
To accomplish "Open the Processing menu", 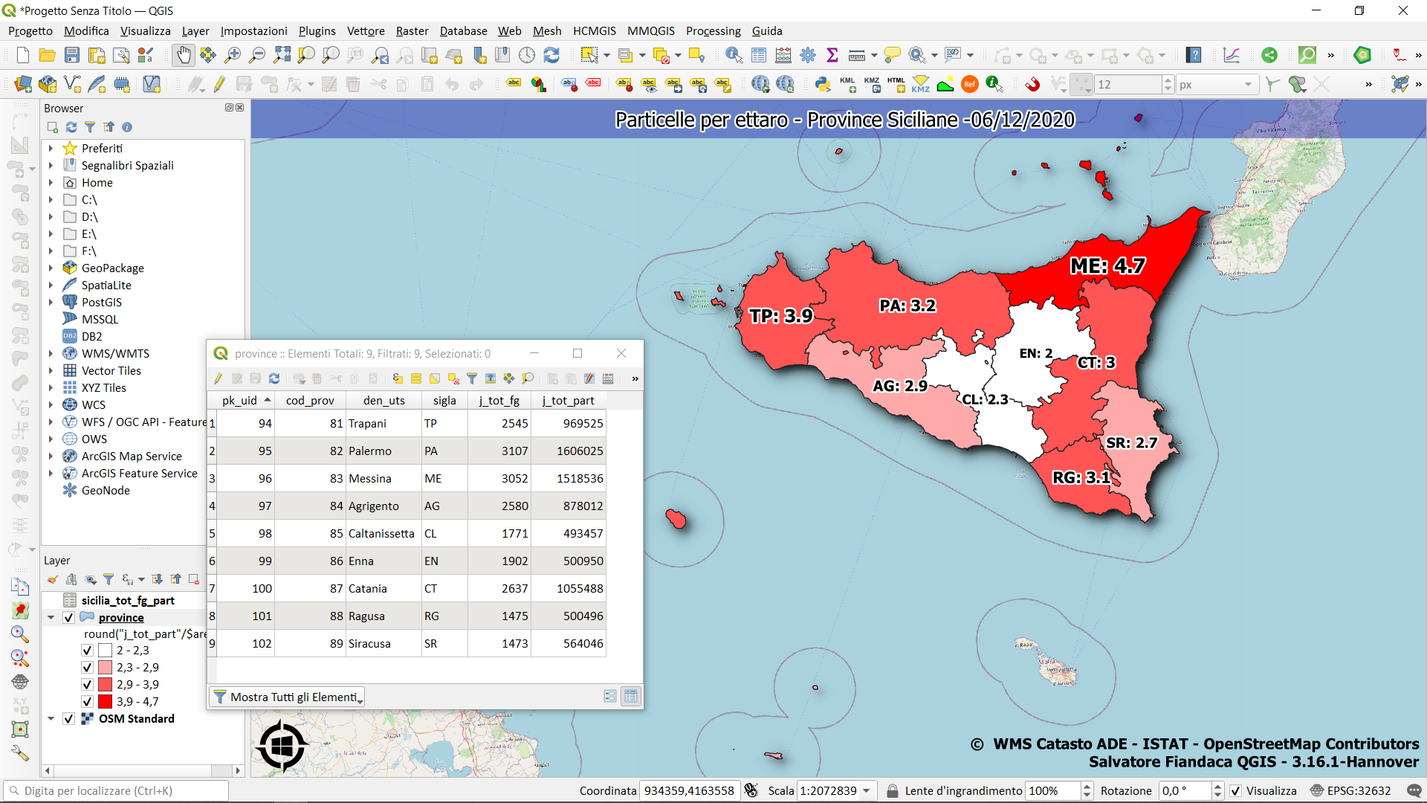I will point(713,30).
